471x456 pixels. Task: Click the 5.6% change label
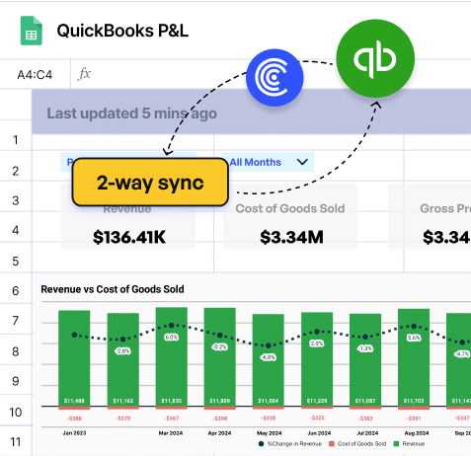(x=414, y=338)
